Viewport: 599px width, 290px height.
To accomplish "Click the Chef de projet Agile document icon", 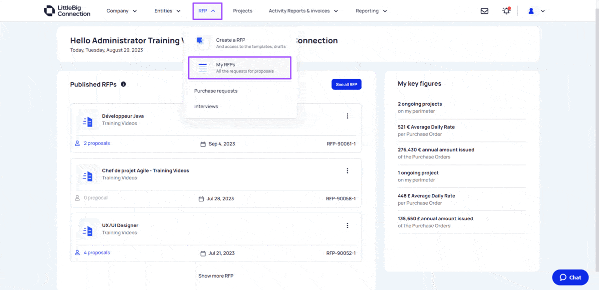I will (87, 176).
